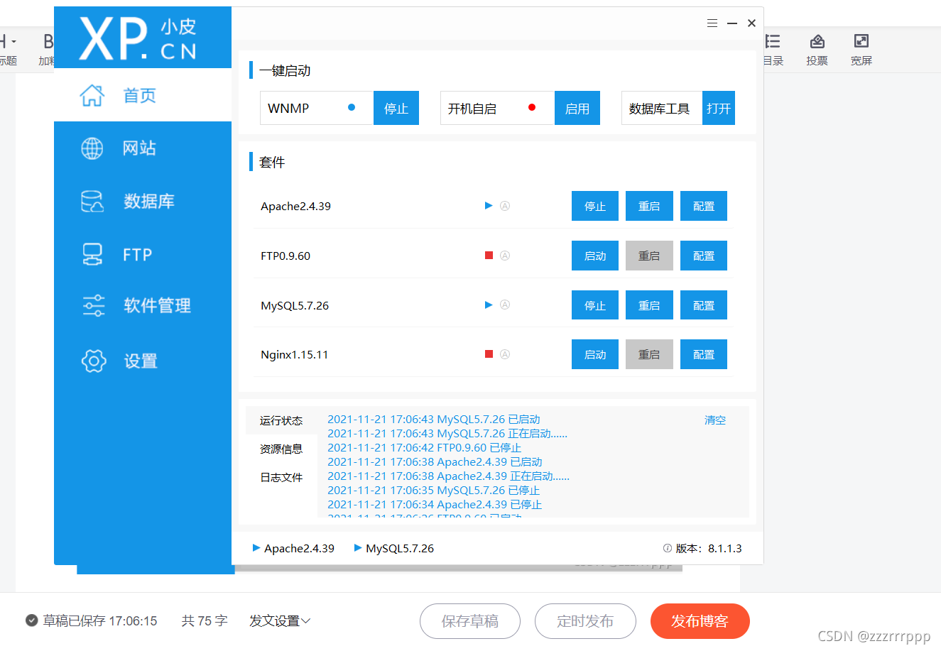
Task: Publish with the 发布博客 button
Action: (x=700, y=621)
